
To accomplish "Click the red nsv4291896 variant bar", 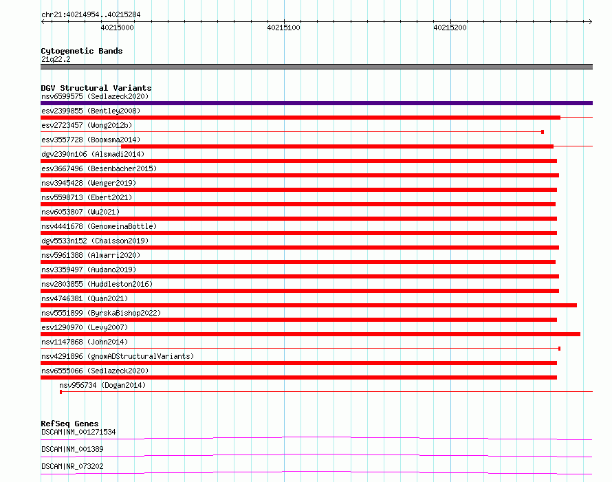I will 298,363.
